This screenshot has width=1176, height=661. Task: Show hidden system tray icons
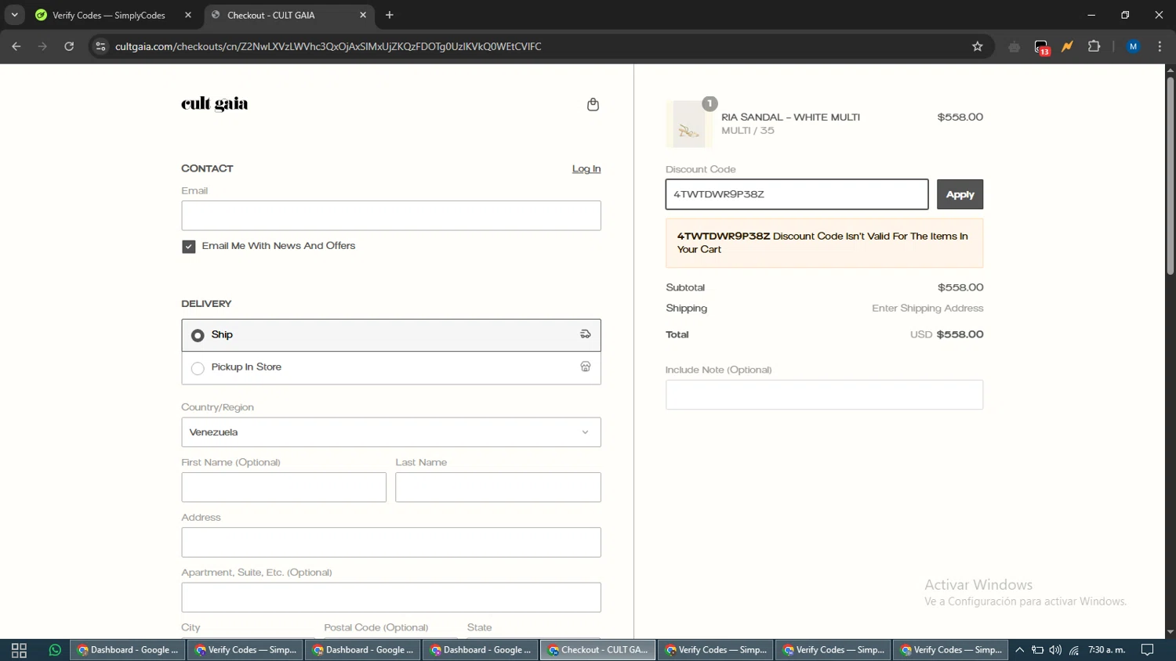click(1019, 650)
